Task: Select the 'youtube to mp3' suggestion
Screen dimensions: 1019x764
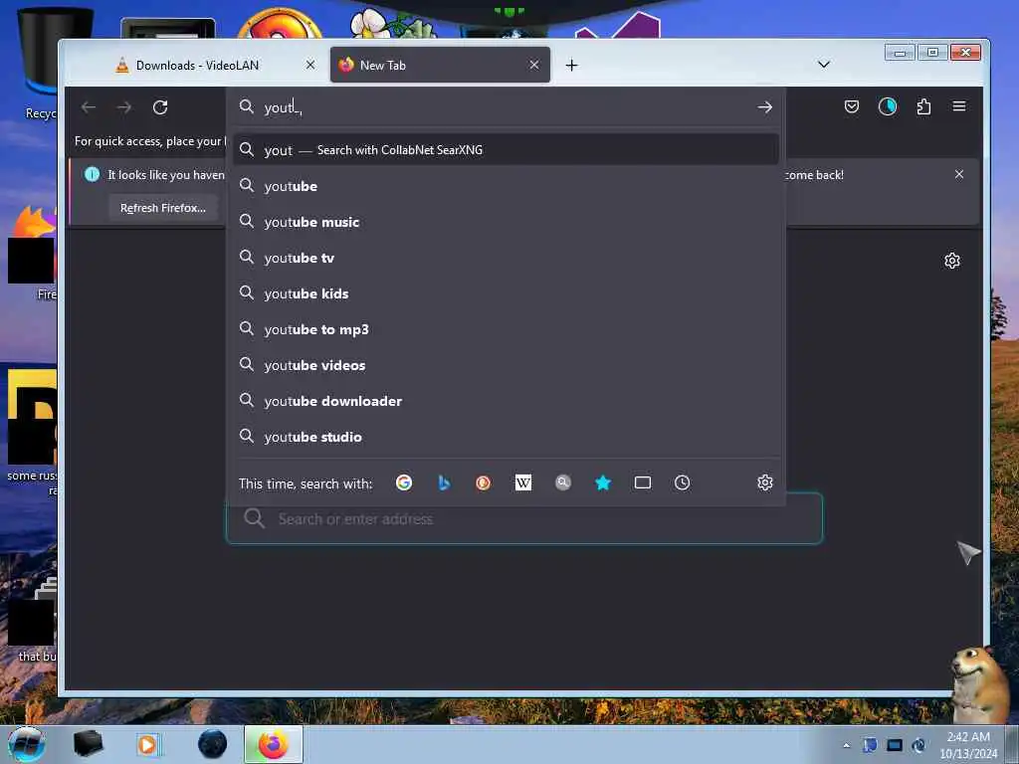Action: pos(506,329)
